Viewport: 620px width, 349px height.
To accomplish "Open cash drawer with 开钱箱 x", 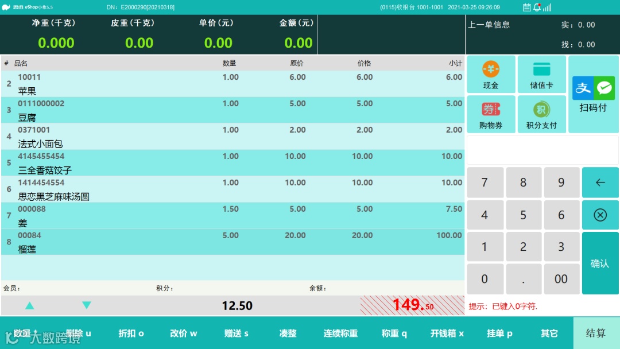I will click(447, 333).
